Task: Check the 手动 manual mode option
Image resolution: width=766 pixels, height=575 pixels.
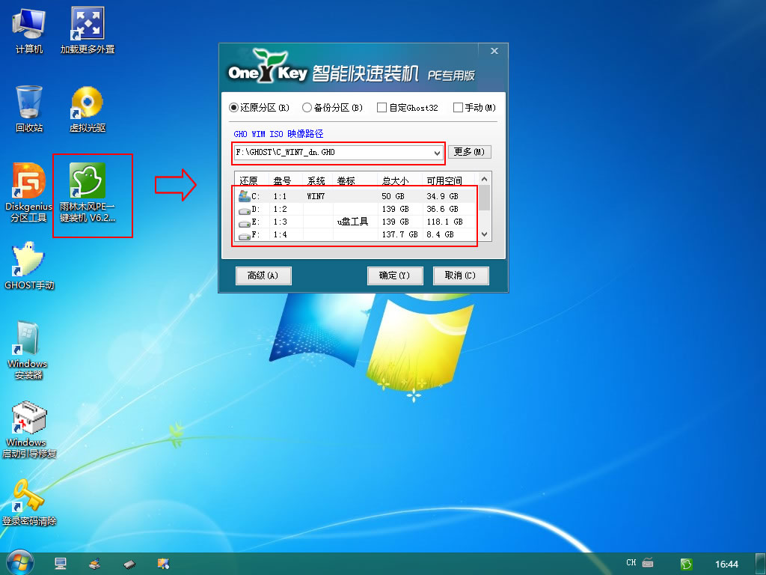Action: pos(458,107)
